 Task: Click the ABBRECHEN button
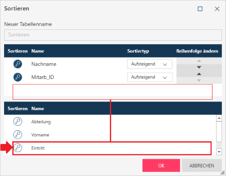[x=202, y=166]
